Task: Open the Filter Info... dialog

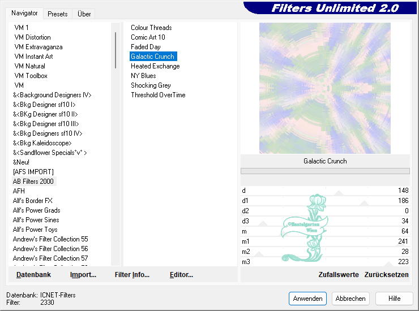Action: point(132,275)
